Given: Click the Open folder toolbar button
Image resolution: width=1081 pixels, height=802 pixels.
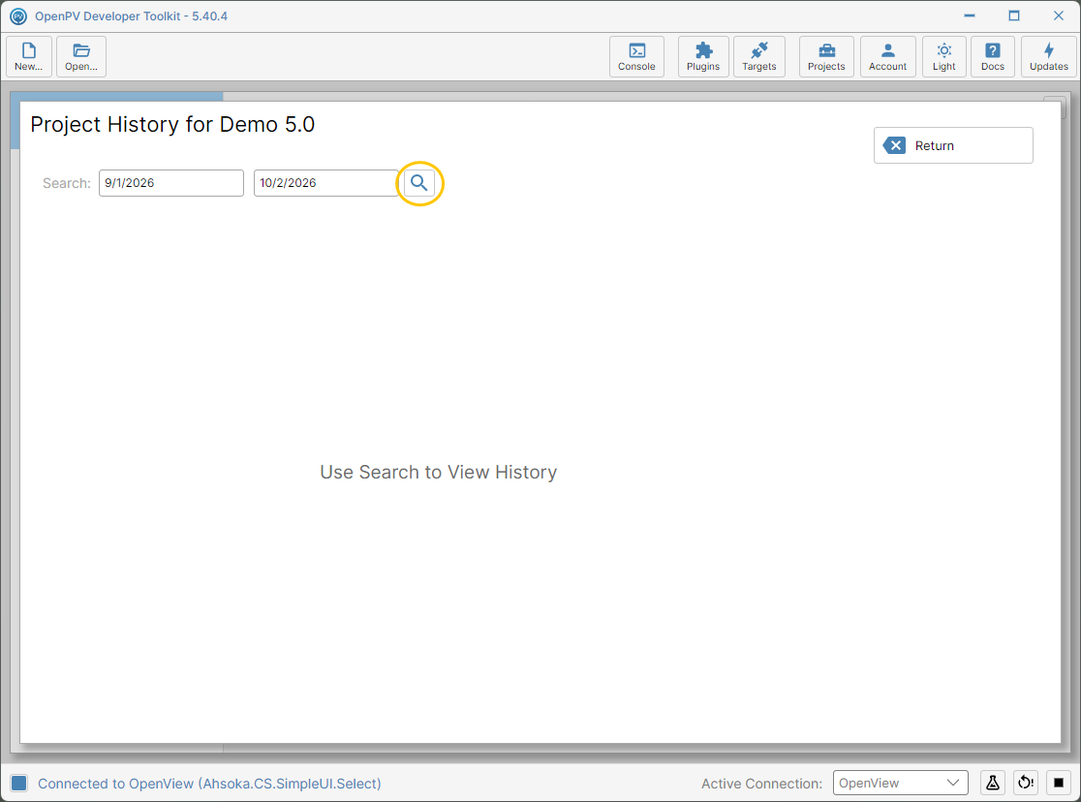Looking at the screenshot, I should [x=81, y=56].
